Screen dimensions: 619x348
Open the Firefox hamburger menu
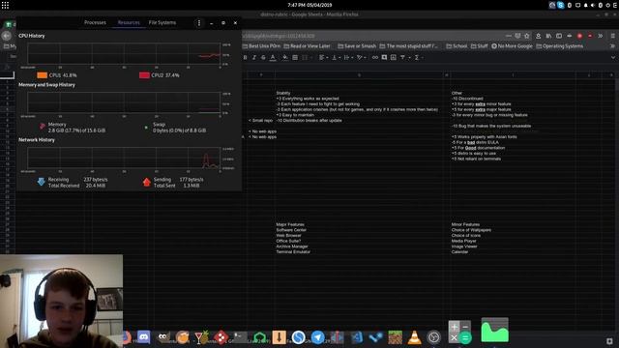click(x=612, y=36)
